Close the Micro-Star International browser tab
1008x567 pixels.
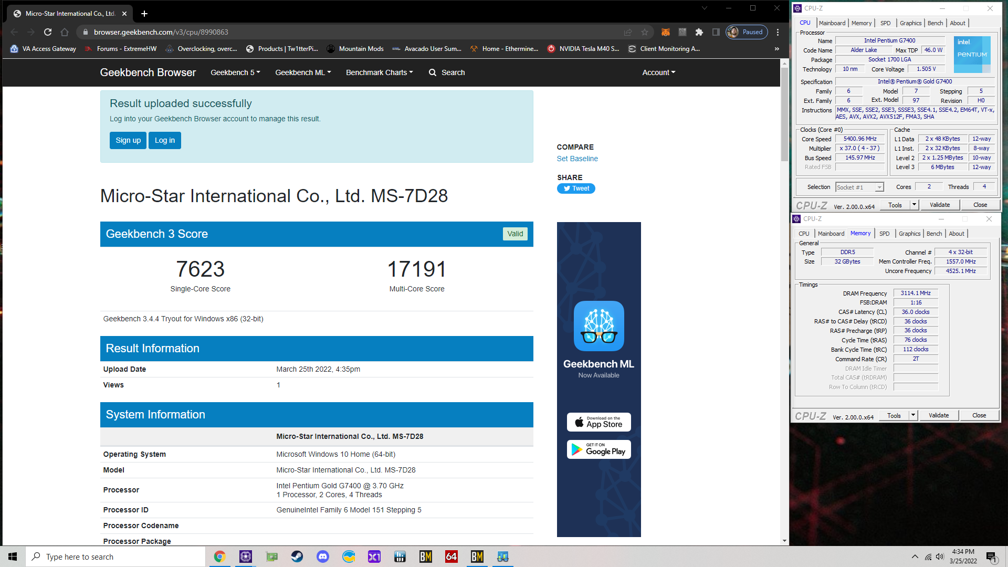(x=124, y=14)
